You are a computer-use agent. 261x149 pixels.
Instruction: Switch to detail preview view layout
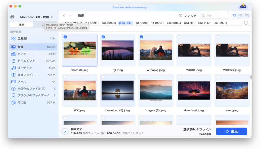tap(247, 16)
